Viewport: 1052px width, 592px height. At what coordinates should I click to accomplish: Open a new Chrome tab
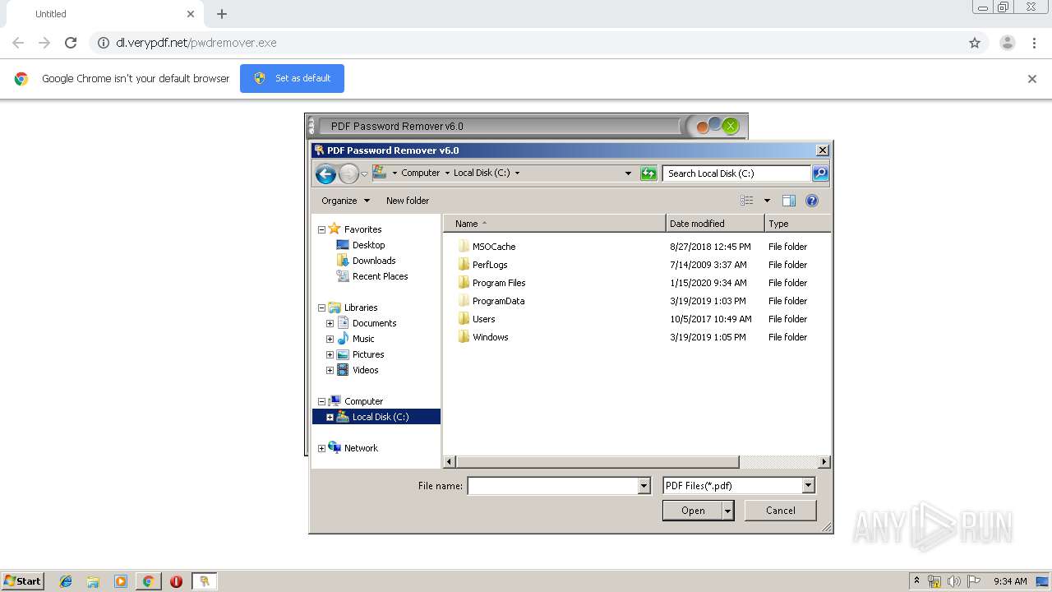(x=222, y=14)
